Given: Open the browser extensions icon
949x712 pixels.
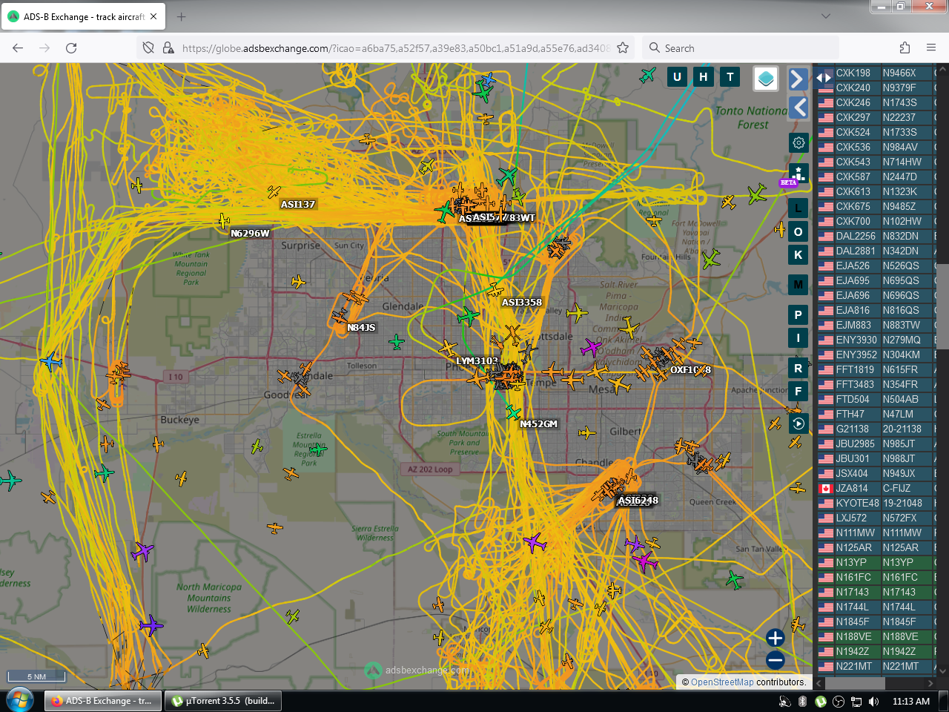Looking at the screenshot, I should pyautogui.click(x=905, y=47).
